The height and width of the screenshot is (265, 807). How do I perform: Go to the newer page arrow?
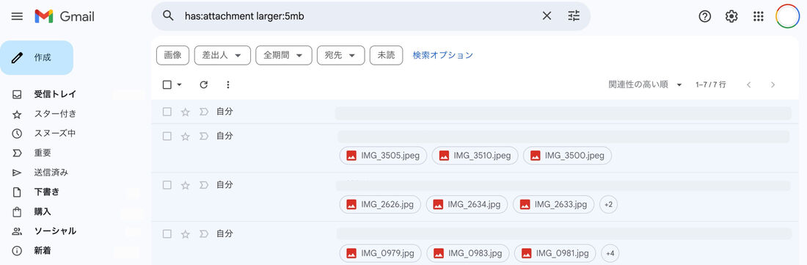pyautogui.click(x=749, y=85)
